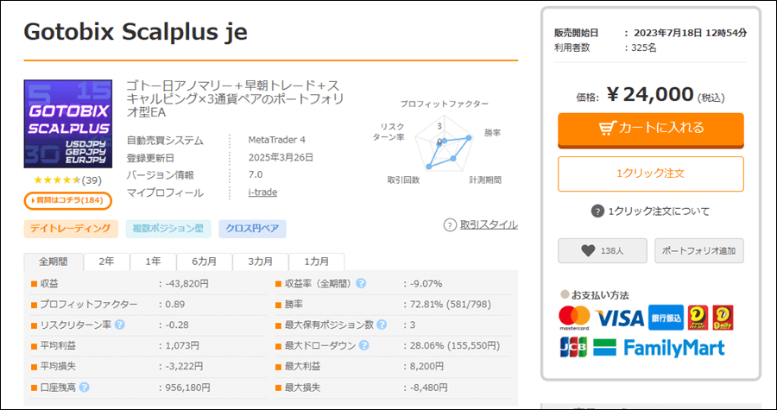This screenshot has height=410, width=777.
Task: Open the 質問はコチラ(184) questions button
Action: point(68,200)
